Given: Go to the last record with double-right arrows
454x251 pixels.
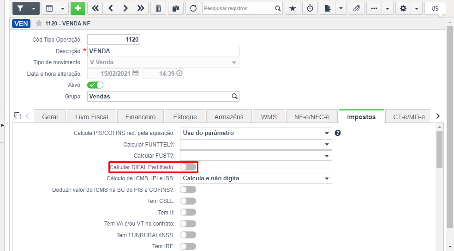Looking at the screenshot, I should [x=141, y=8].
